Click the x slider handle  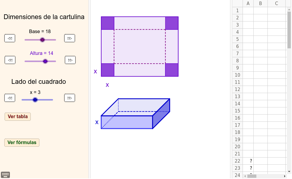coord(35,100)
